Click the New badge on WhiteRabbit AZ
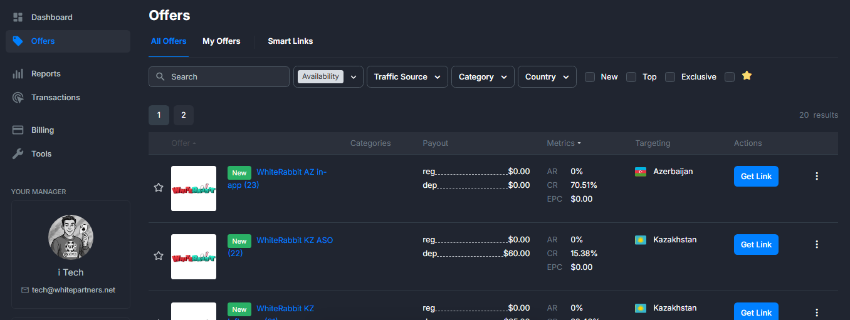Viewport: 850px width, 320px height. pos(239,173)
